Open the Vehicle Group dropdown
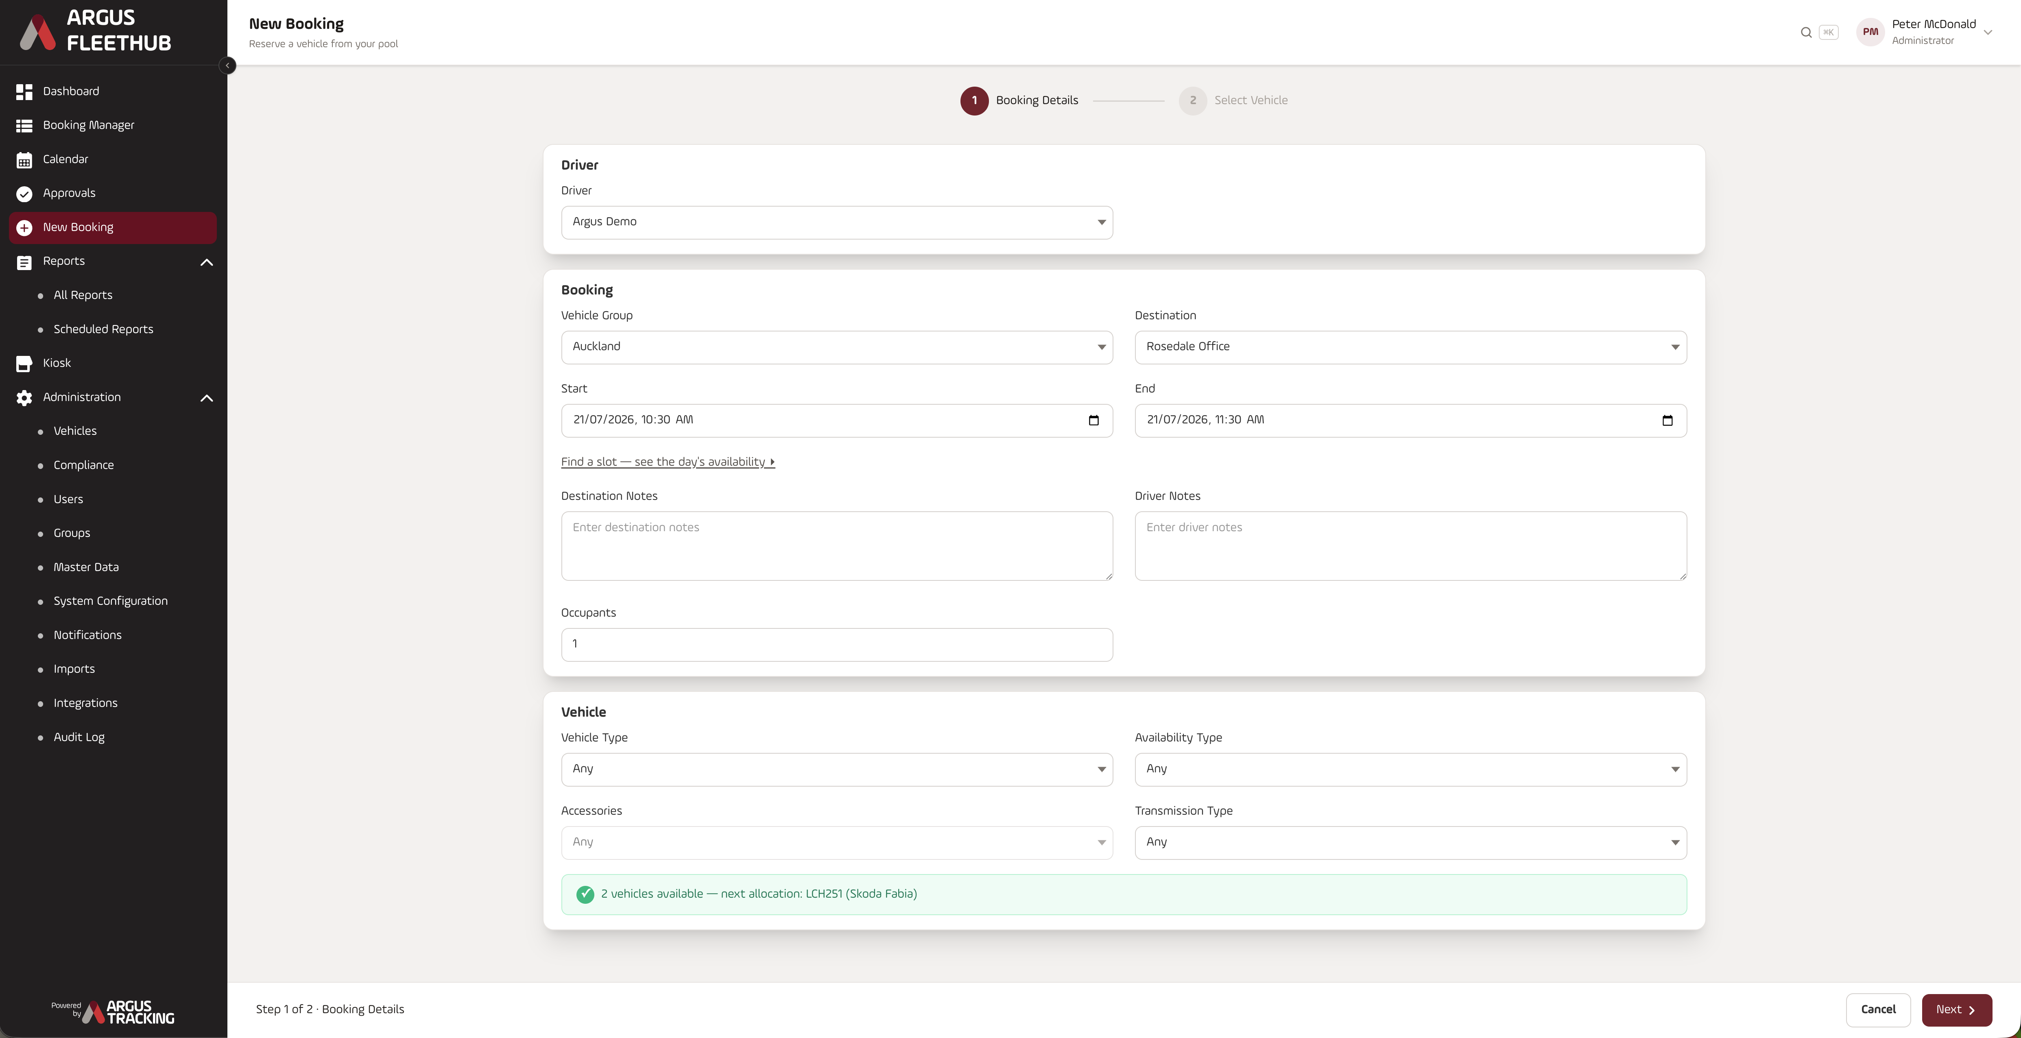The image size is (2021, 1038). 837,347
